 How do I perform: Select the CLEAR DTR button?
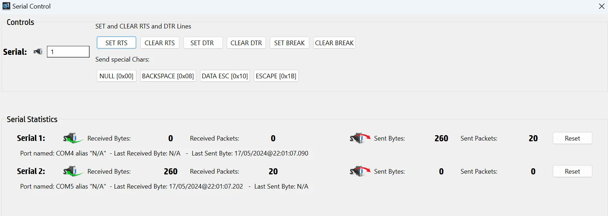click(x=246, y=43)
